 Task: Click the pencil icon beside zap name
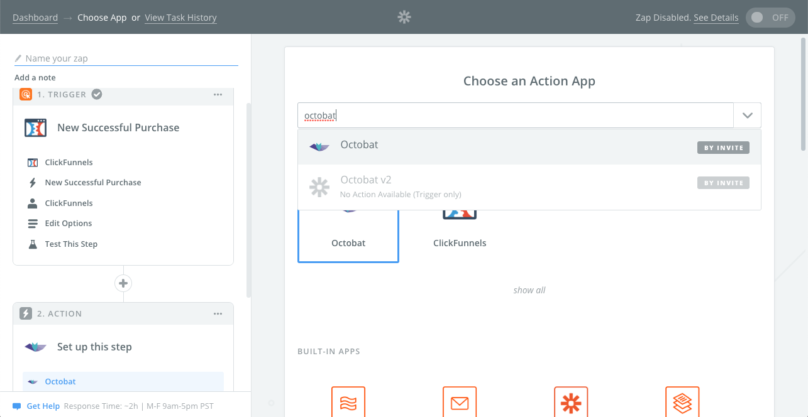click(x=18, y=58)
